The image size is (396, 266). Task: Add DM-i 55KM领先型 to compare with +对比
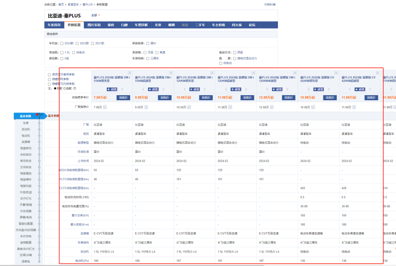[112, 89]
